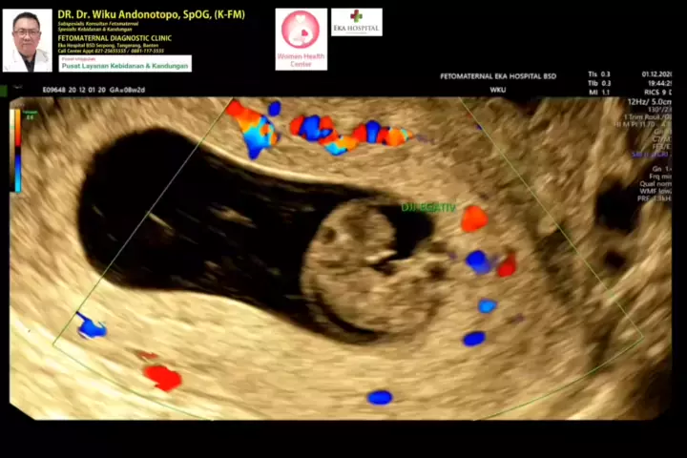Click the Fetomaternal Eka Hospital BSD label

497,75
